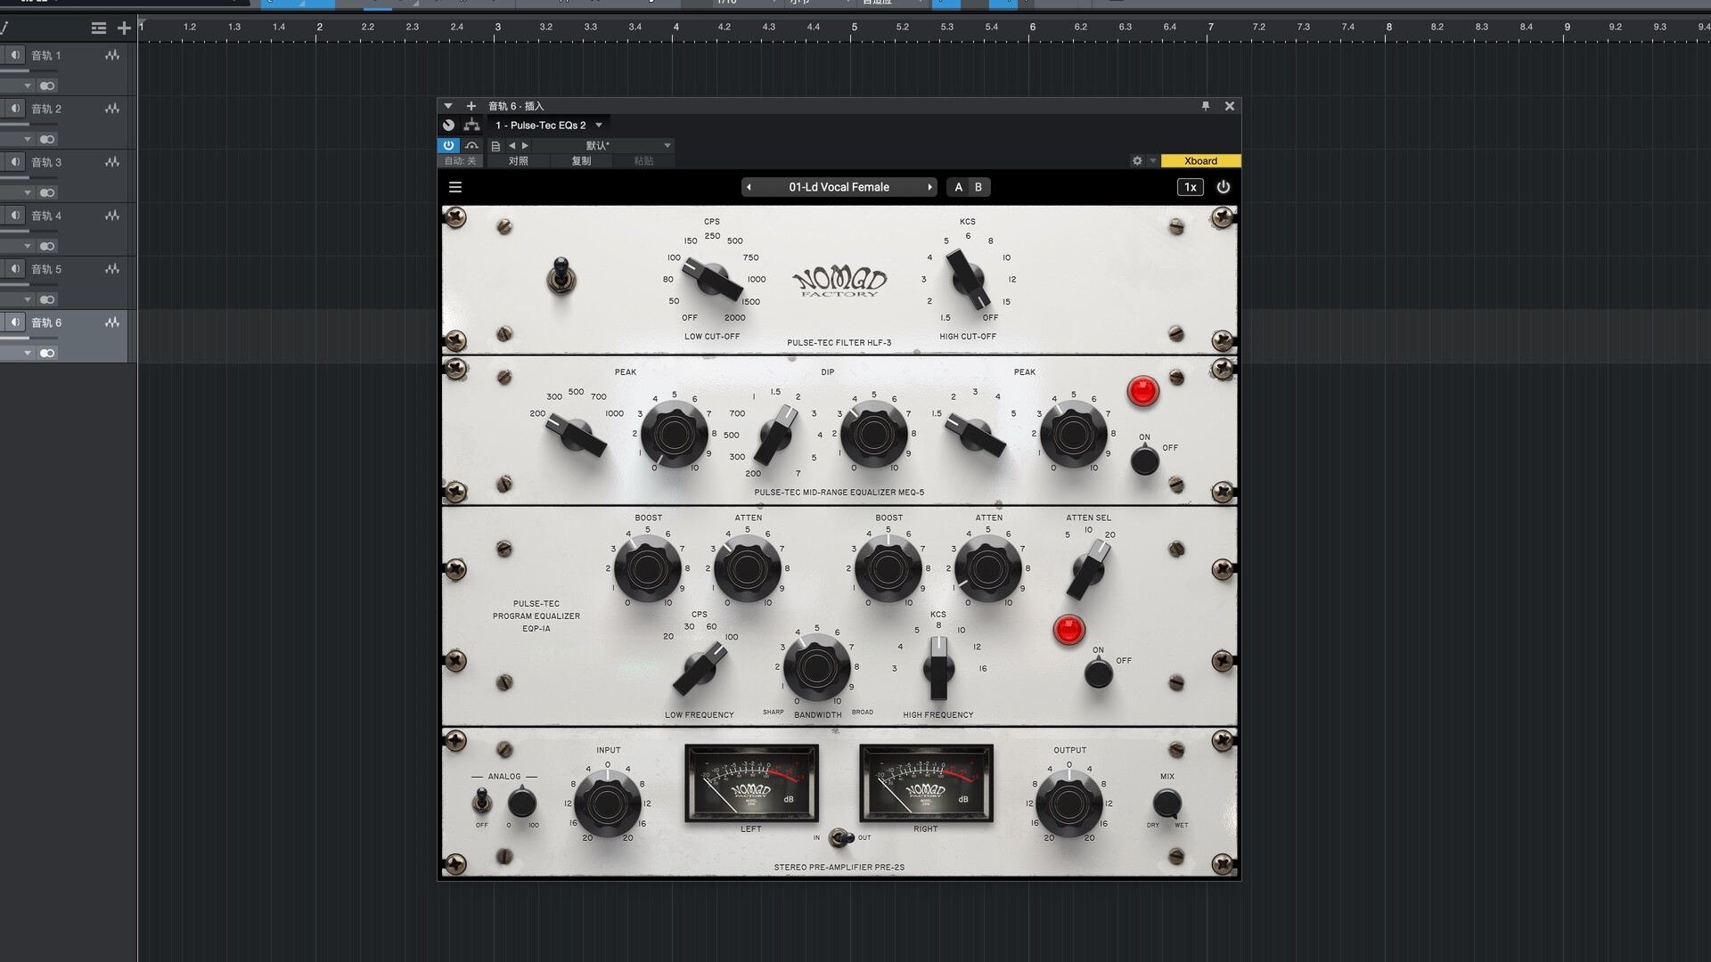Click the BANDWIDTH knob on EQP-1A

click(816, 666)
